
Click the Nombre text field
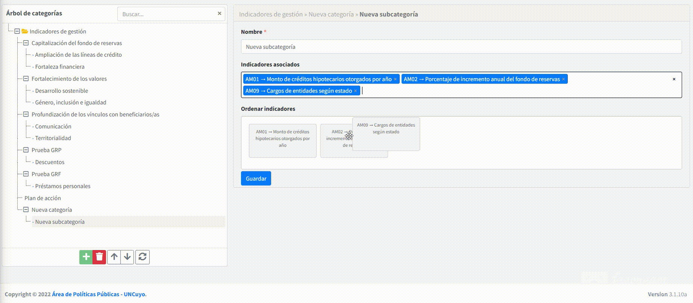(461, 47)
